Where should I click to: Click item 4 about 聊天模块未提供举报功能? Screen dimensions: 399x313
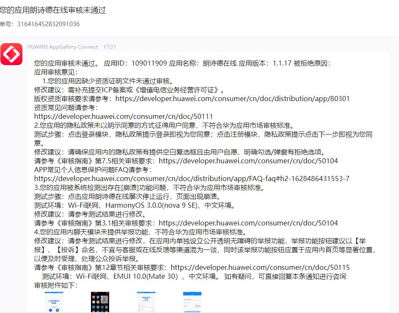pos(141,232)
